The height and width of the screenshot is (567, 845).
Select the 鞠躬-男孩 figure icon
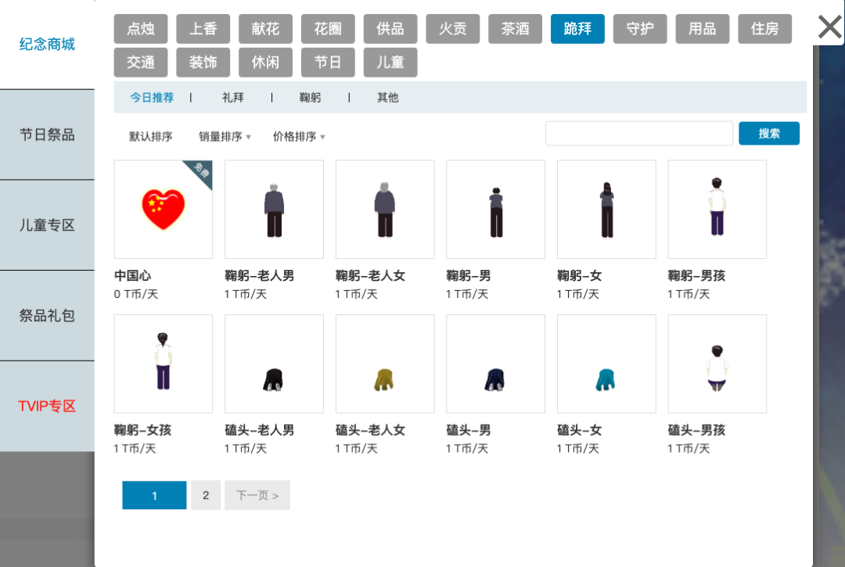pos(717,209)
